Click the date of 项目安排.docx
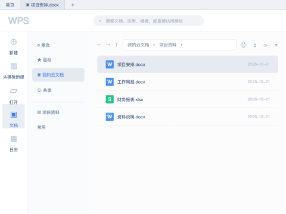This screenshot has height=214, width=286. (x=259, y=64)
